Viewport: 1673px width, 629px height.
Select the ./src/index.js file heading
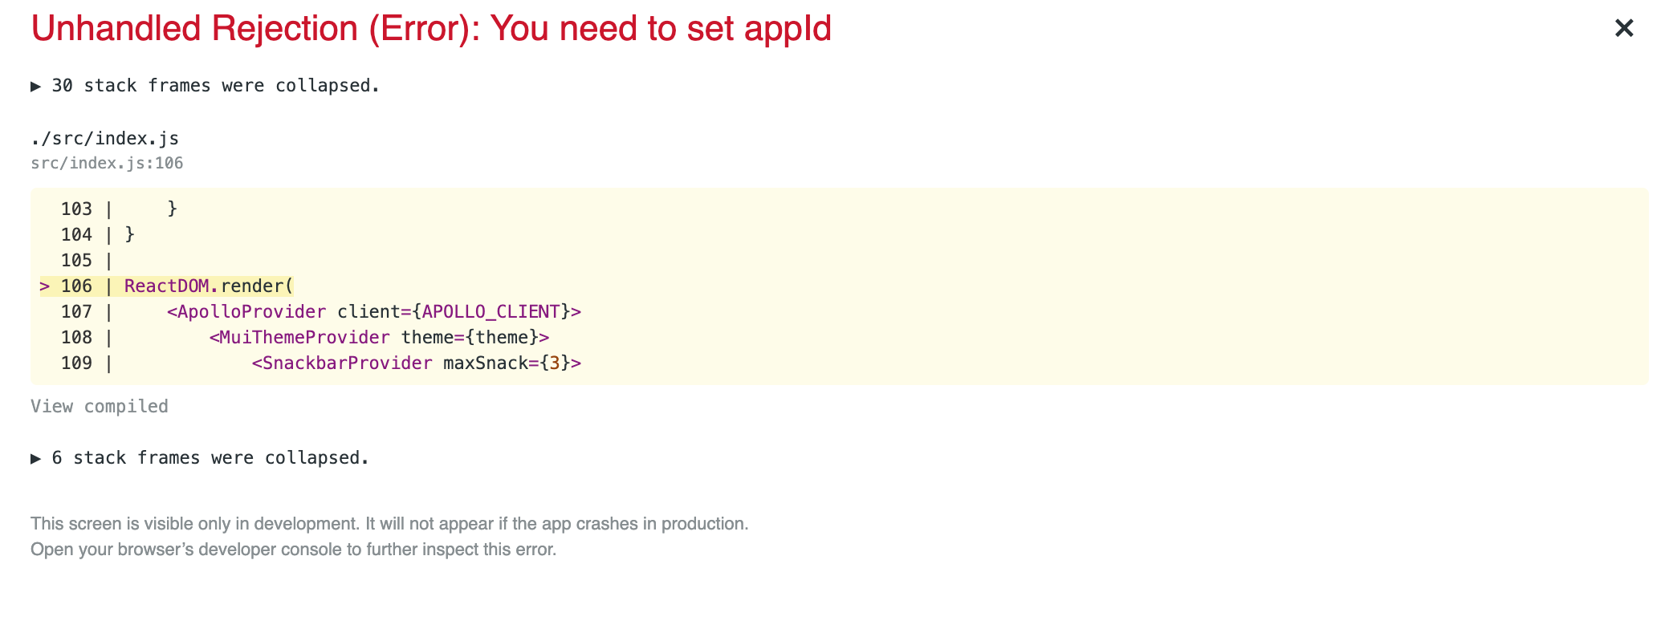[104, 139]
